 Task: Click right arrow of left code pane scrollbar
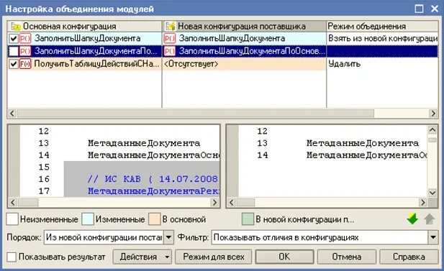(x=215, y=203)
